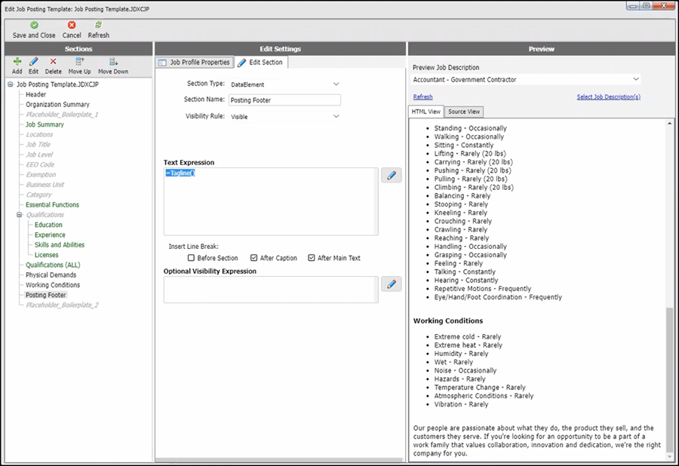Move section up with Move Up icon

click(x=79, y=62)
